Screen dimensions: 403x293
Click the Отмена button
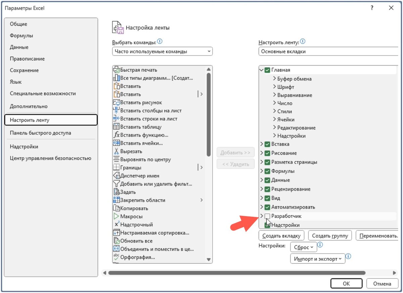[x=382, y=284]
